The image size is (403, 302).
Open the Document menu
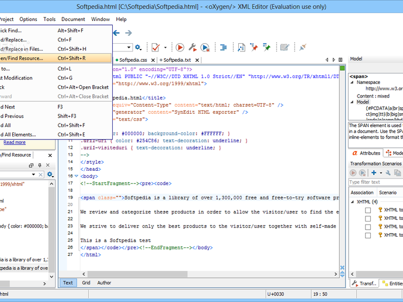[x=73, y=19]
